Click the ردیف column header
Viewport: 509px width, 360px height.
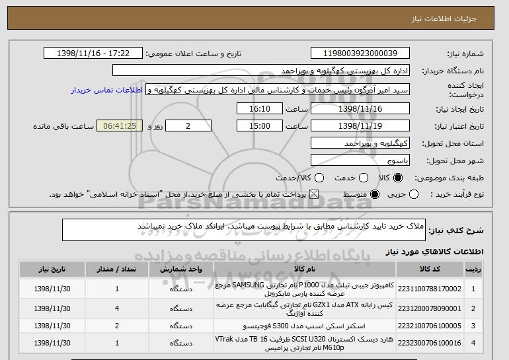point(473,270)
